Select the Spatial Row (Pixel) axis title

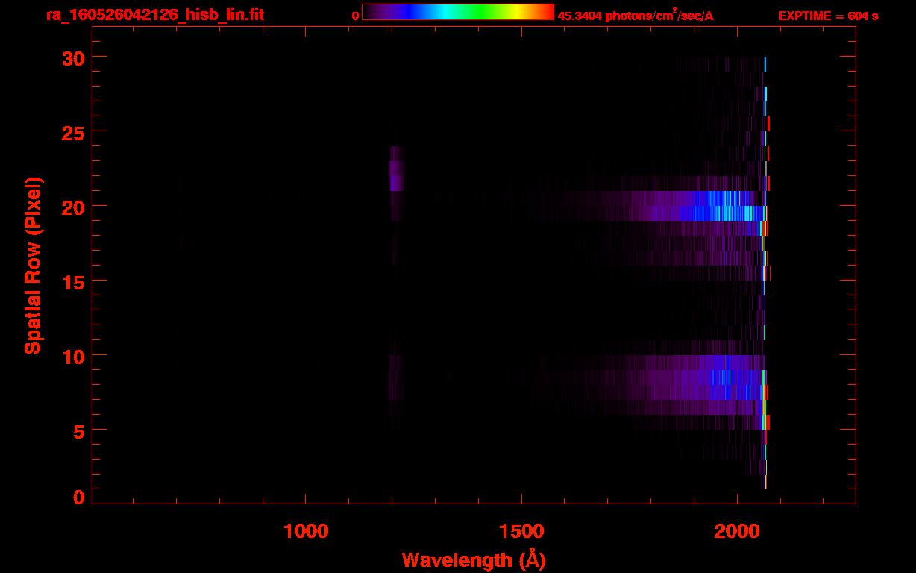33,265
